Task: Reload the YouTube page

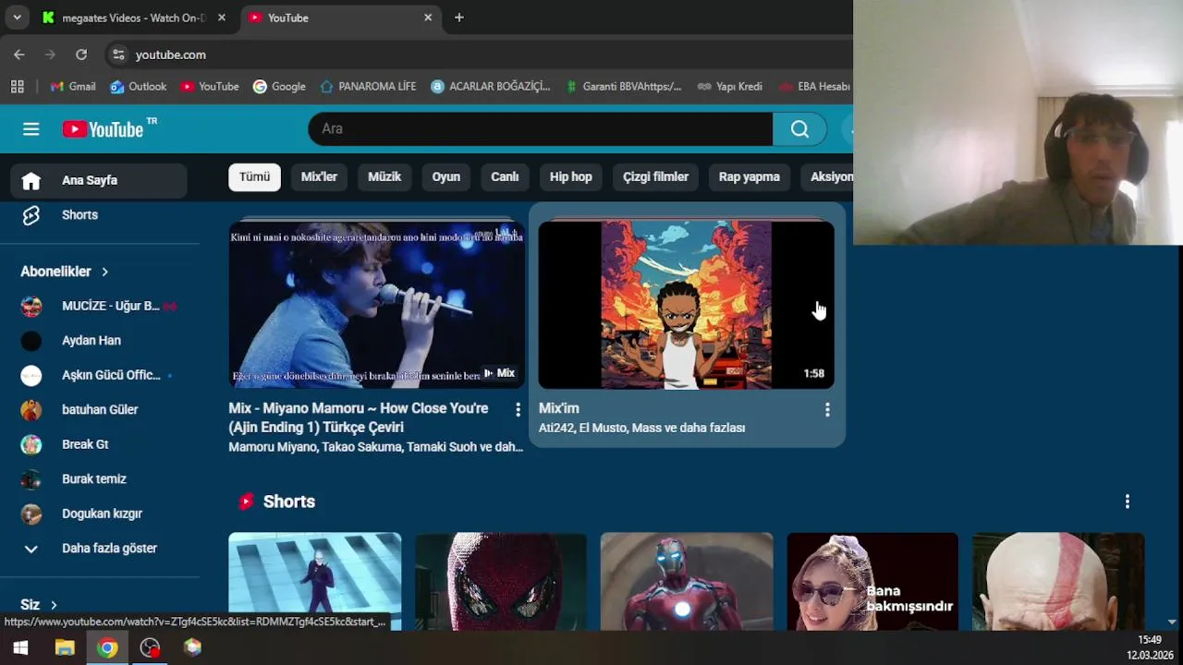Action: [x=81, y=54]
